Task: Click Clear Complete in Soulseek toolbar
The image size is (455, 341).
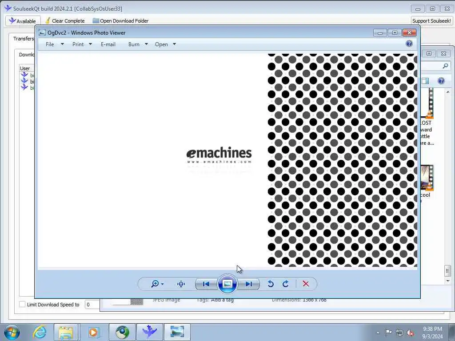Action: tap(65, 21)
